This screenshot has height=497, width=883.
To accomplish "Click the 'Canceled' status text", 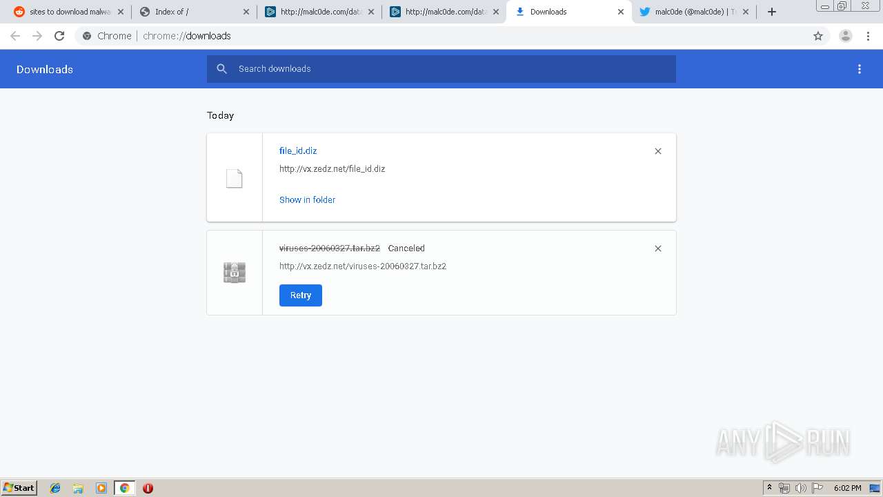I will tap(406, 248).
